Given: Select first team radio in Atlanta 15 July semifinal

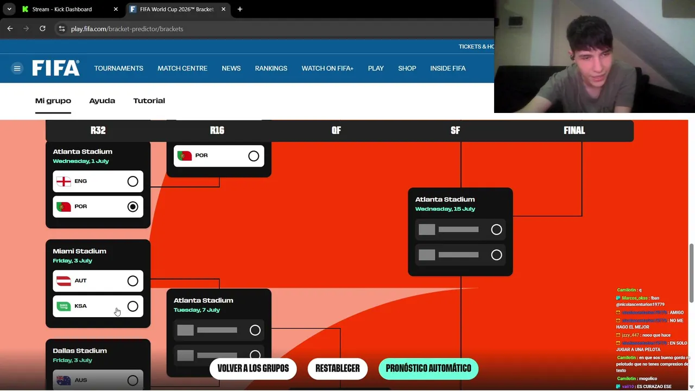Looking at the screenshot, I should [496, 230].
